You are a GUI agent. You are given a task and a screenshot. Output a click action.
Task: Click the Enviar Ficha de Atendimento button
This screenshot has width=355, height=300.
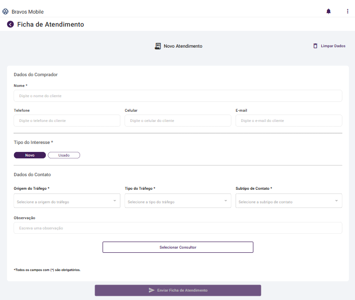pyautogui.click(x=182, y=290)
